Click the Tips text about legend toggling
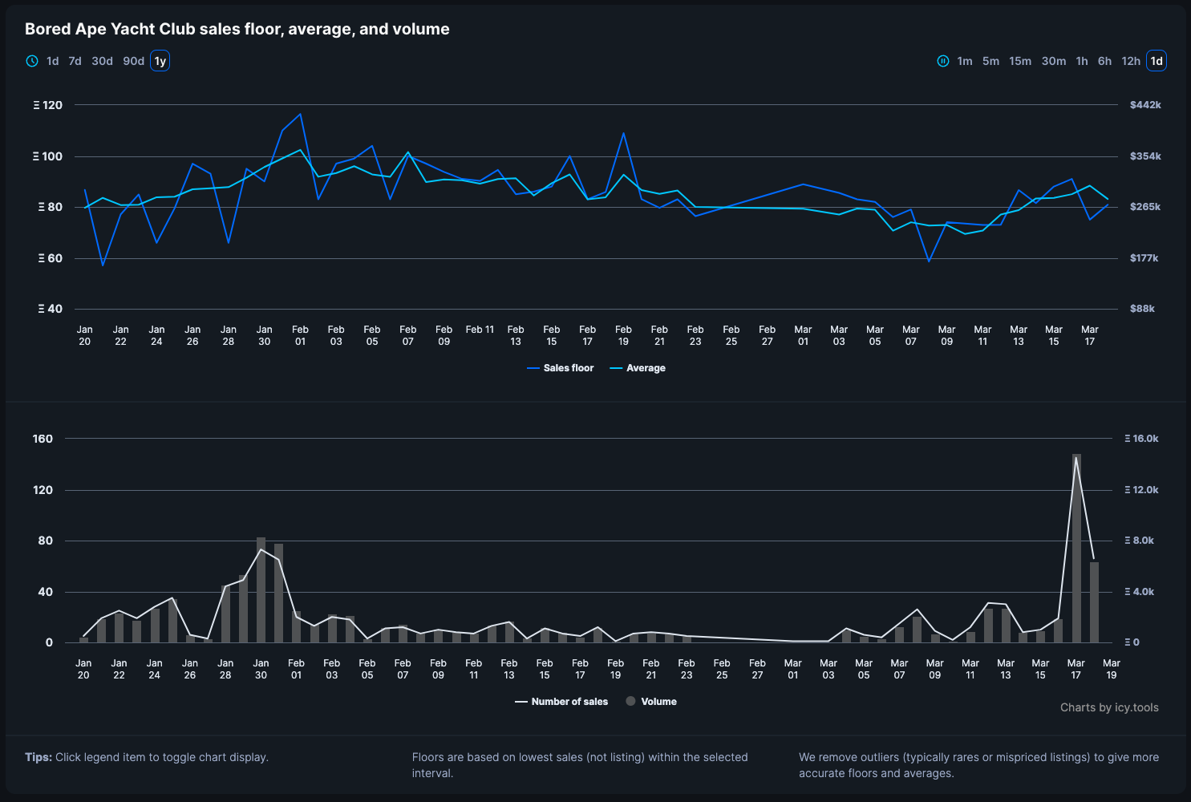The height and width of the screenshot is (802, 1191). click(147, 757)
